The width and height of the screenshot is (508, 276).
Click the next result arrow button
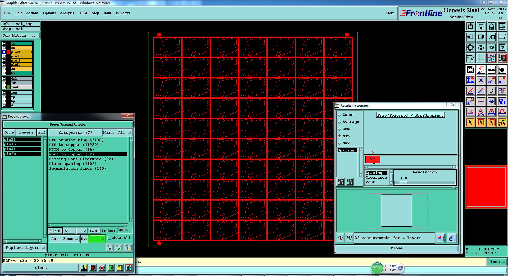tap(82, 231)
